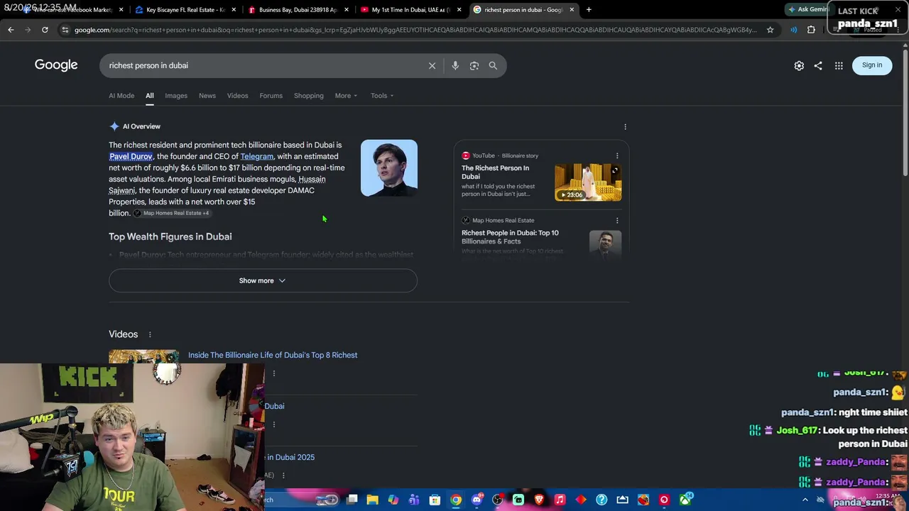Open Discord from the taskbar
The width and height of the screenshot is (909, 511).
coord(477,500)
